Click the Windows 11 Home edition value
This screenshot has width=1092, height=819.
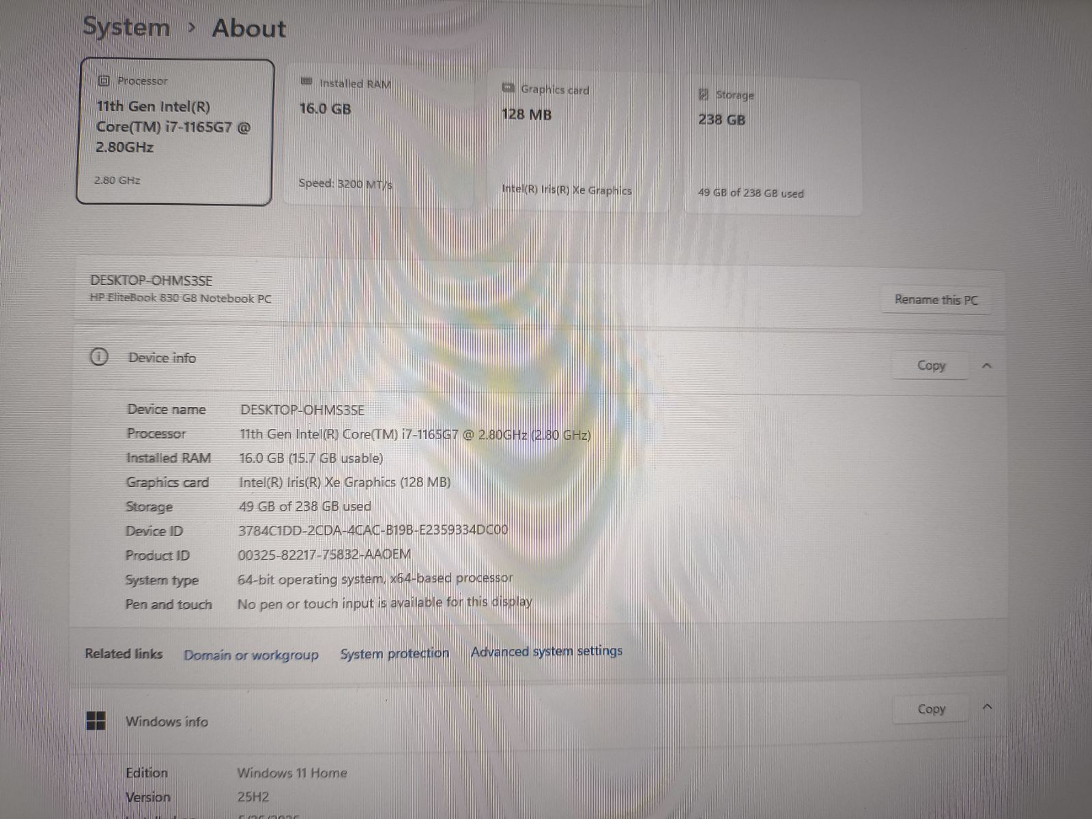pos(292,773)
